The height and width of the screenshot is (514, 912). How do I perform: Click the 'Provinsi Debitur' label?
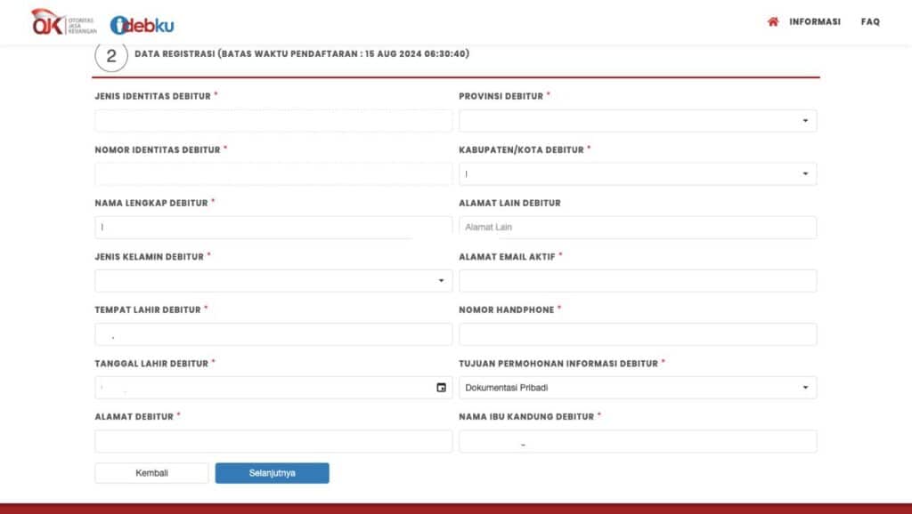[x=501, y=96]
